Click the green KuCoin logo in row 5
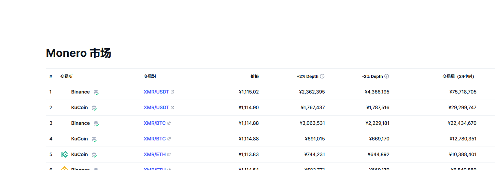 [65, 154]
